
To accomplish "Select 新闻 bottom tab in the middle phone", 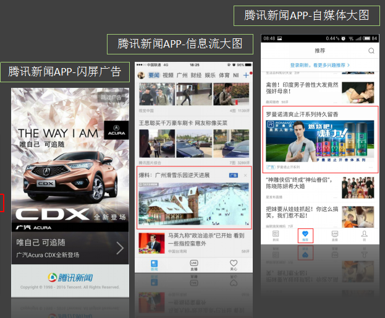I will click(154, 265).
